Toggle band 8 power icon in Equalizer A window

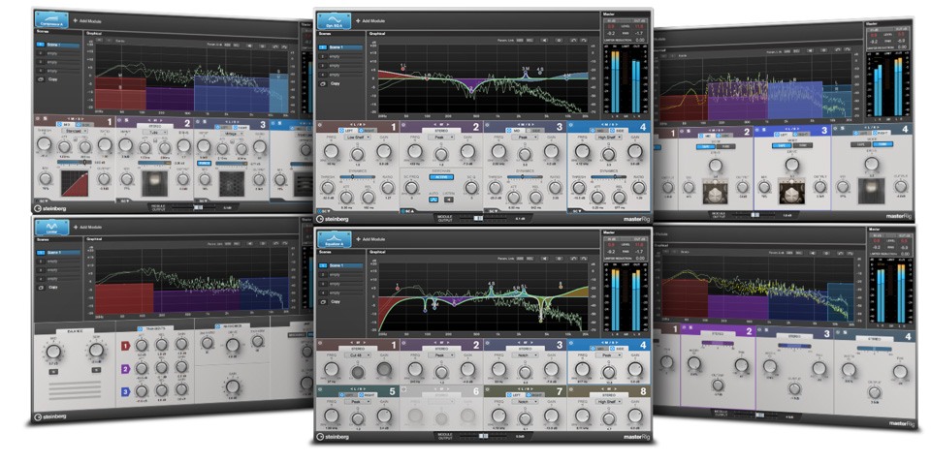[570, 390]
